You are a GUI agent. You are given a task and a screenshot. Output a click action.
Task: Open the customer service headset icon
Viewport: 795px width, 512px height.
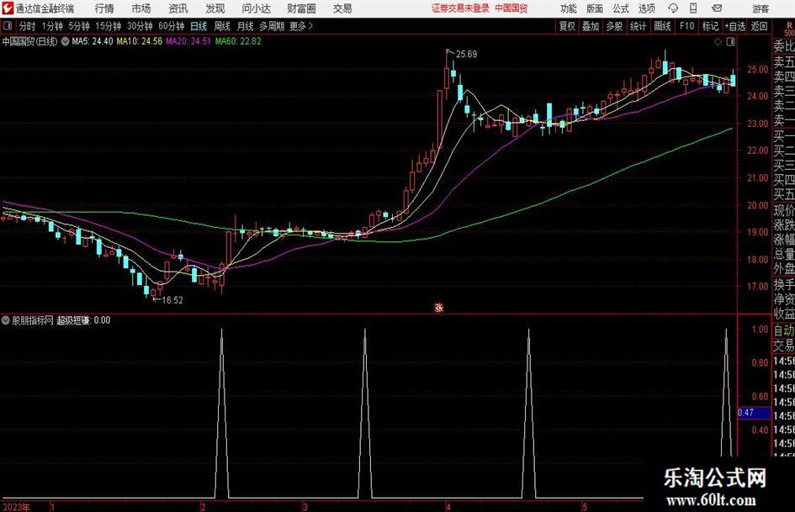click(x=673, y=8)
